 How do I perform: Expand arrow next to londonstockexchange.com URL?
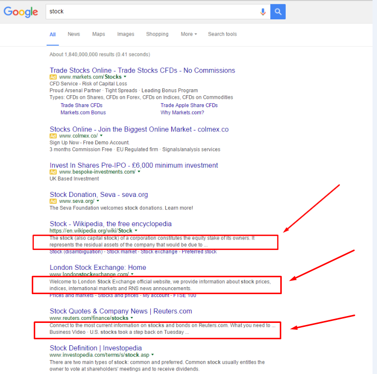coord(132,274)
